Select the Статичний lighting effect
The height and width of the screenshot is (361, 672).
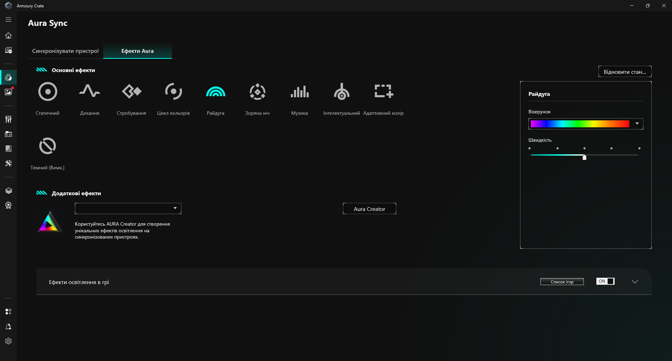click(x=48, y=99)
